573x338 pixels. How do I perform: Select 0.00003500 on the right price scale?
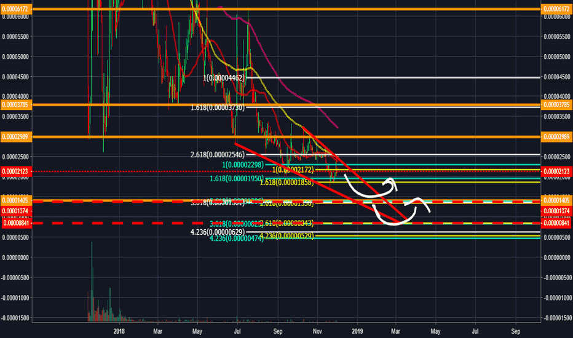(556, 117)
